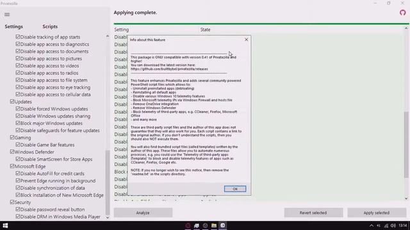Click the volume speaker tray icon

click(x=393, y=226)
